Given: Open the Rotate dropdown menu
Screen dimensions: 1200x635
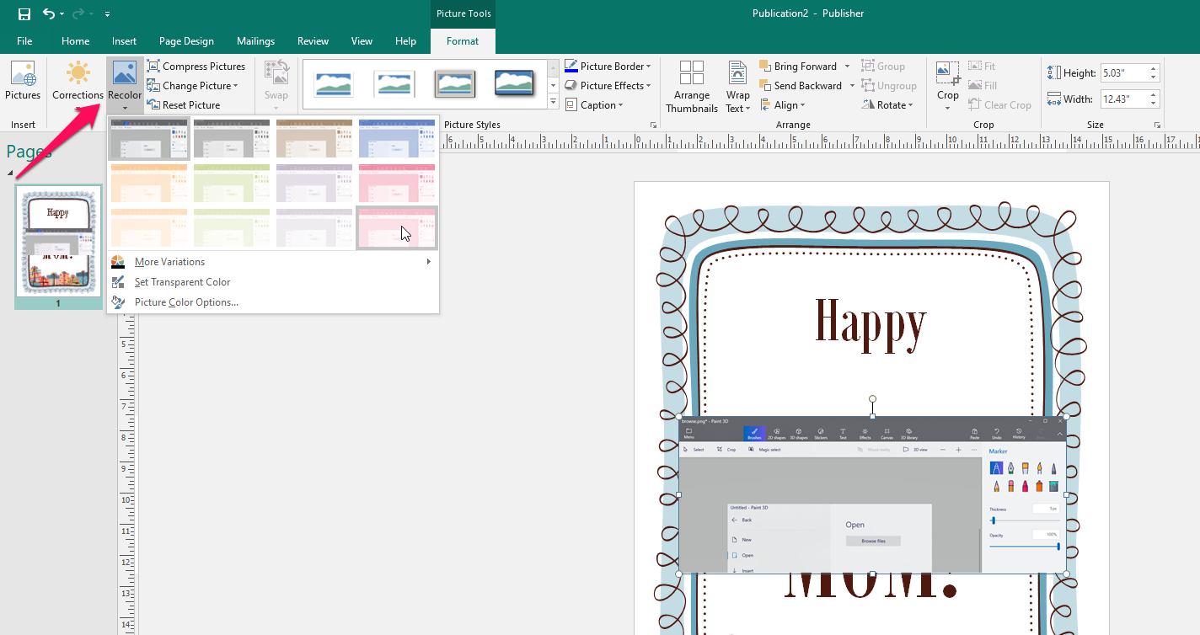Looking at the screenshot, I should click(x=888, y=104).
